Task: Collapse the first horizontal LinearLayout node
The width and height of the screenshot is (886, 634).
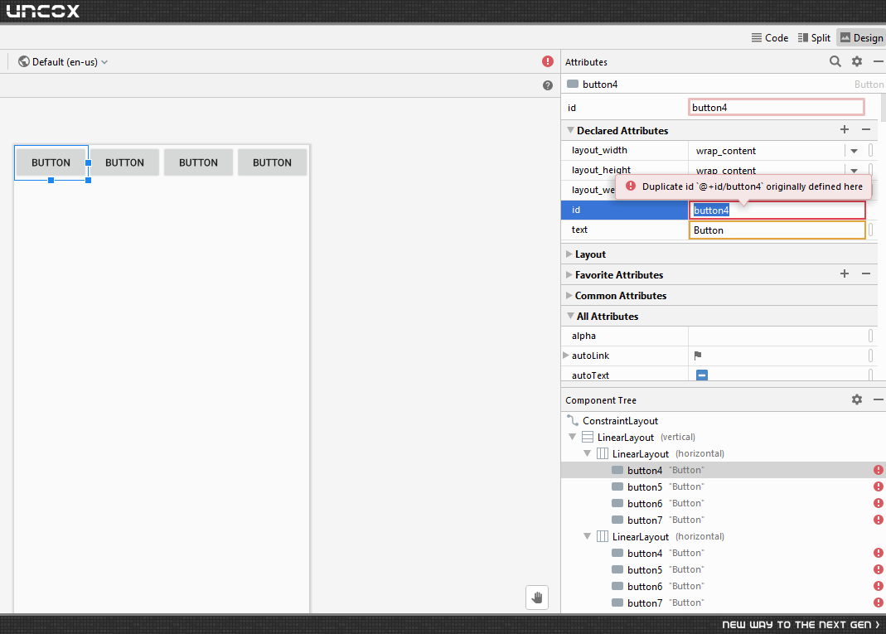Action: point(587,453)
